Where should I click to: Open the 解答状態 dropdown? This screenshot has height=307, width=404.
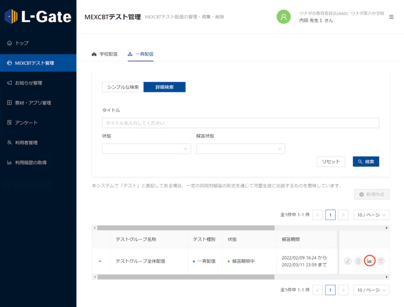click(x=240, y=149)
